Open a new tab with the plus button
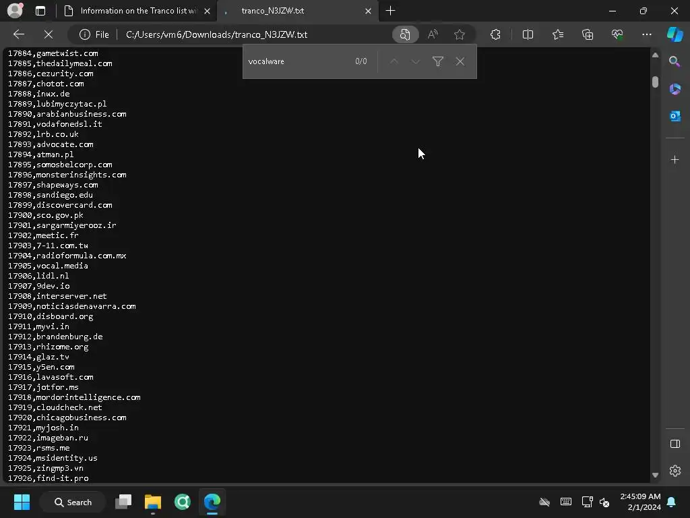The height and width of the screenshot is (518, 690). 390,11
